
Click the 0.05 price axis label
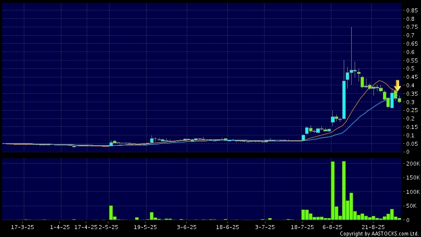click(412, 144)
